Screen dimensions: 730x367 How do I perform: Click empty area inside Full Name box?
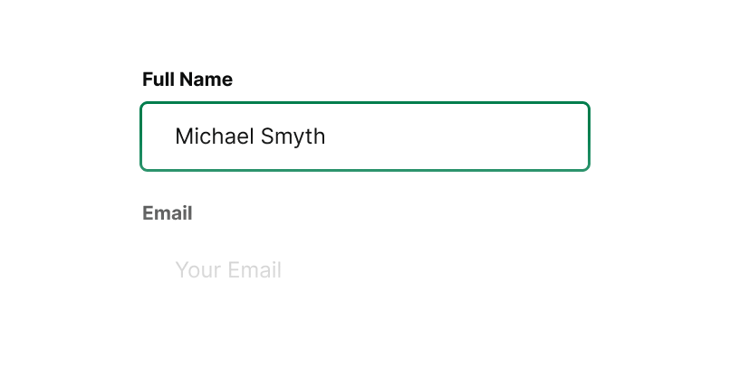pyautogui.click(x=456, y=136)
